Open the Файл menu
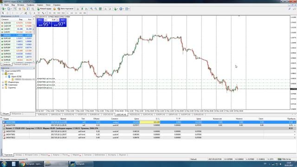This screenshot has width=297, height=167. coord(6,5)
